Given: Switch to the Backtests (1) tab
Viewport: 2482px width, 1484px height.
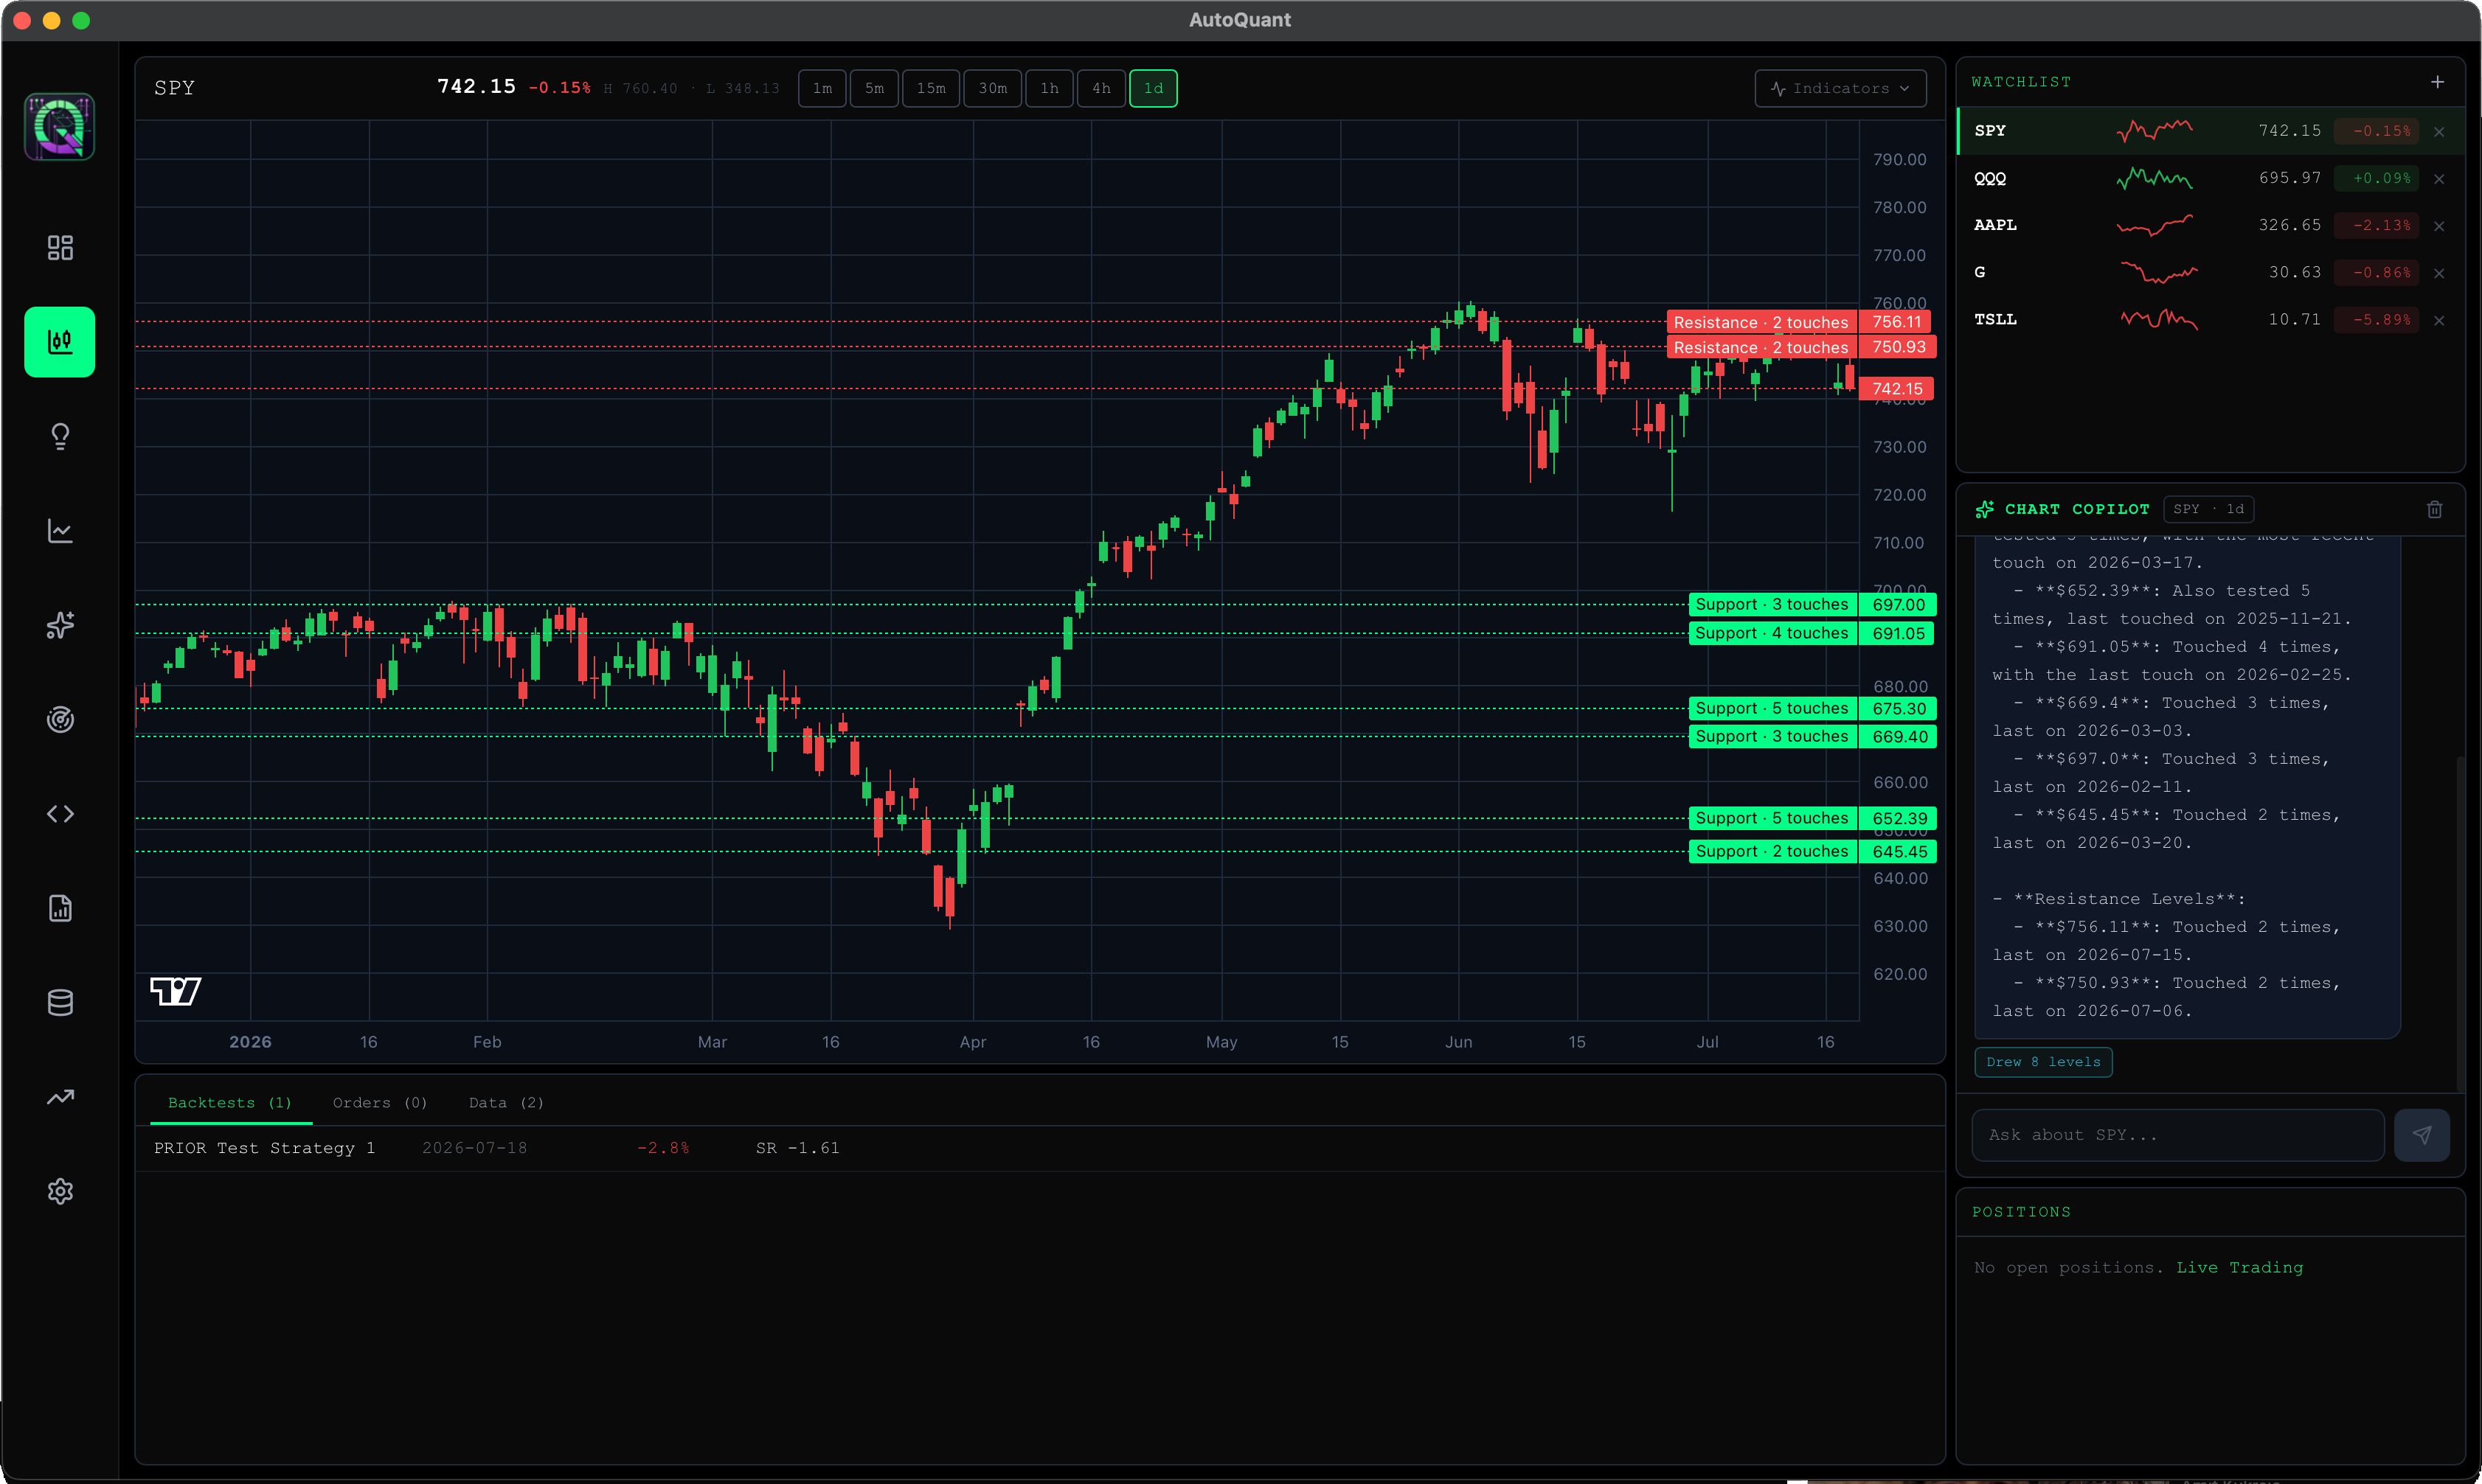Looking at the screenshot, I should coord(230,1102).
